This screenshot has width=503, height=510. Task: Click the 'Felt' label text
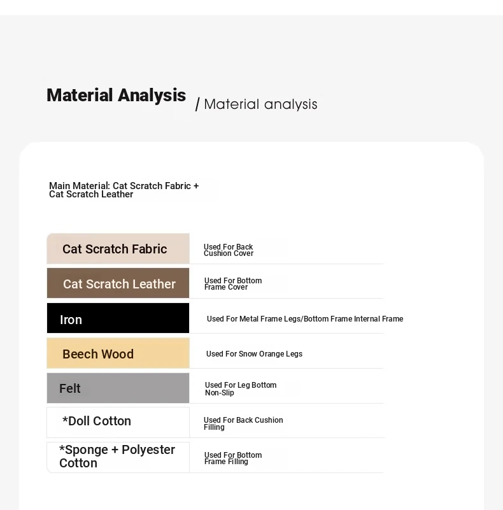(x=69, y=388)
